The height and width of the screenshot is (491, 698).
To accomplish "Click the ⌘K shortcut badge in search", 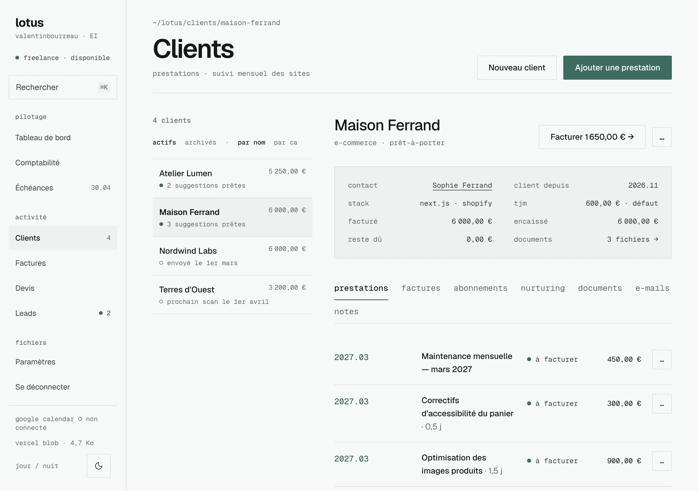I will [x=104, y=87].
